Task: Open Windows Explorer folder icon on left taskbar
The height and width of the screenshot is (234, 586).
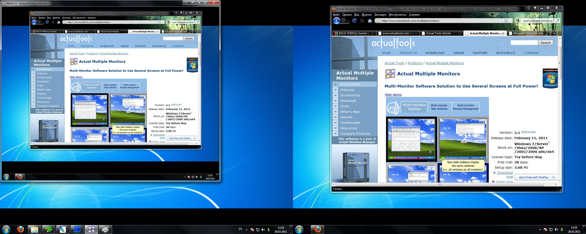Action: (34, 229)
